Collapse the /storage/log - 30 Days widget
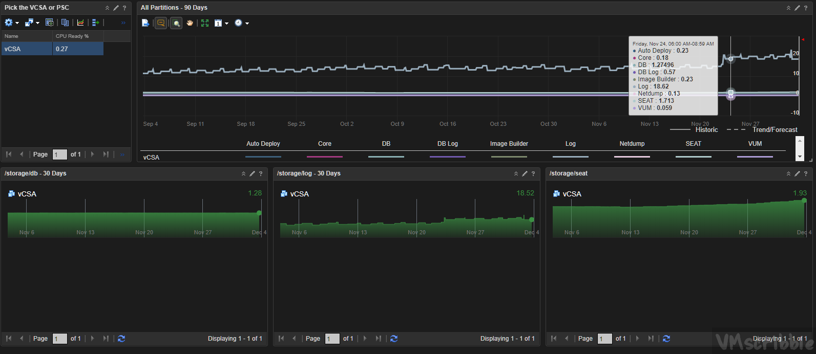 coord(516,173)
